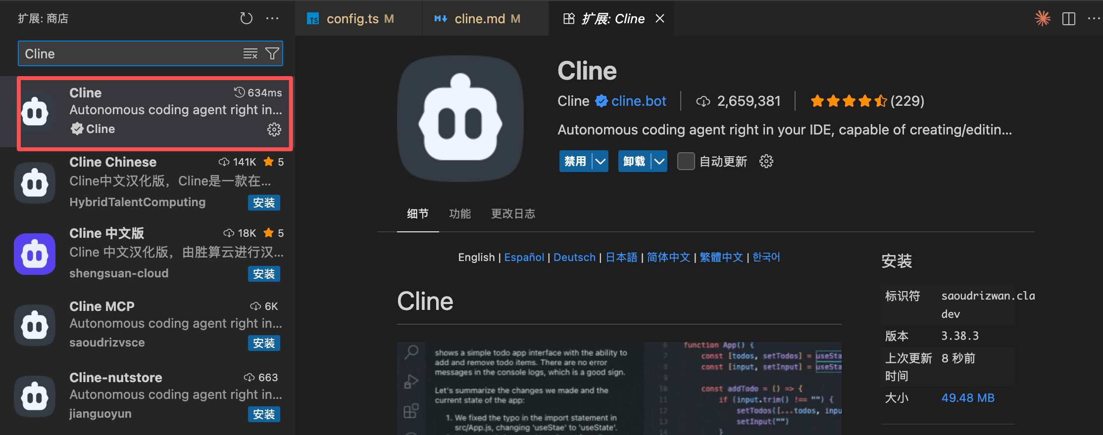This screenshot has height=435, width=1103.
Task: Click the 卸载 button
Action: pyautogui.click(x=634, y=161)
